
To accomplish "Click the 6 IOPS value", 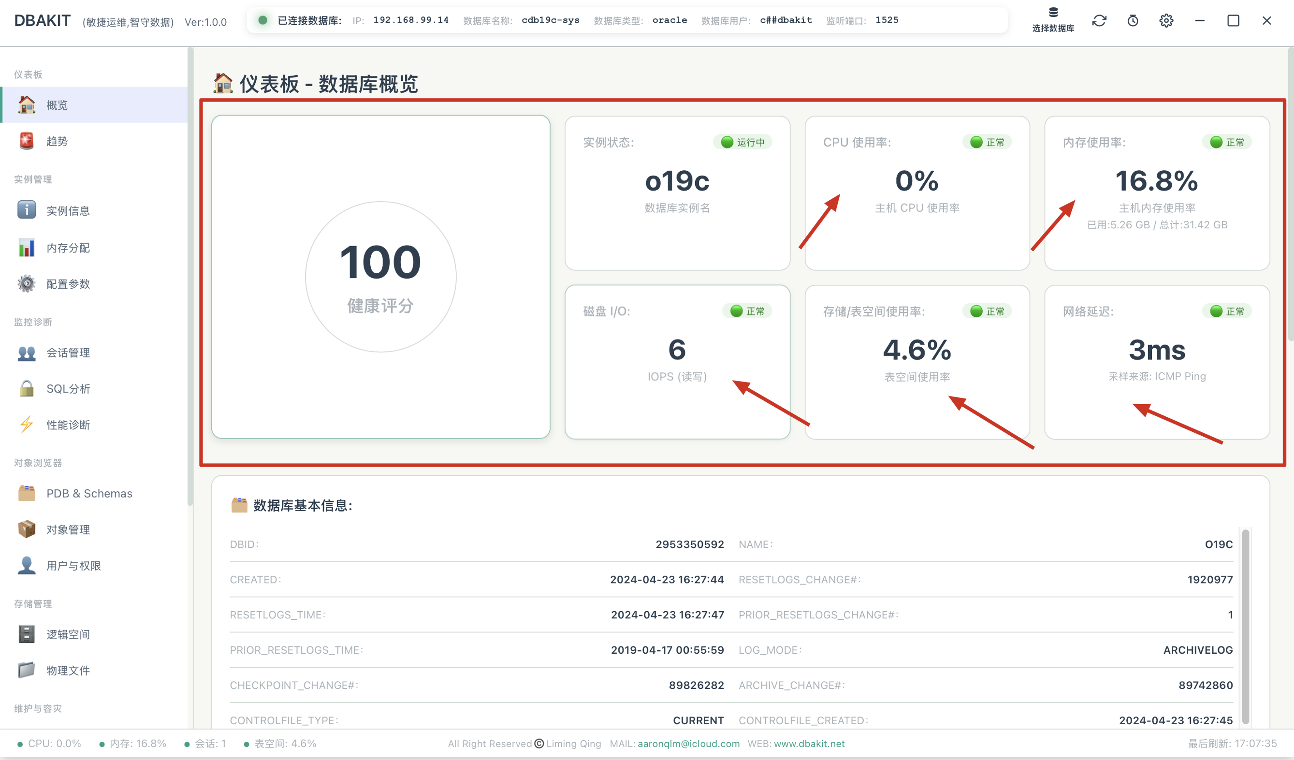I will [x=677, y=350].
